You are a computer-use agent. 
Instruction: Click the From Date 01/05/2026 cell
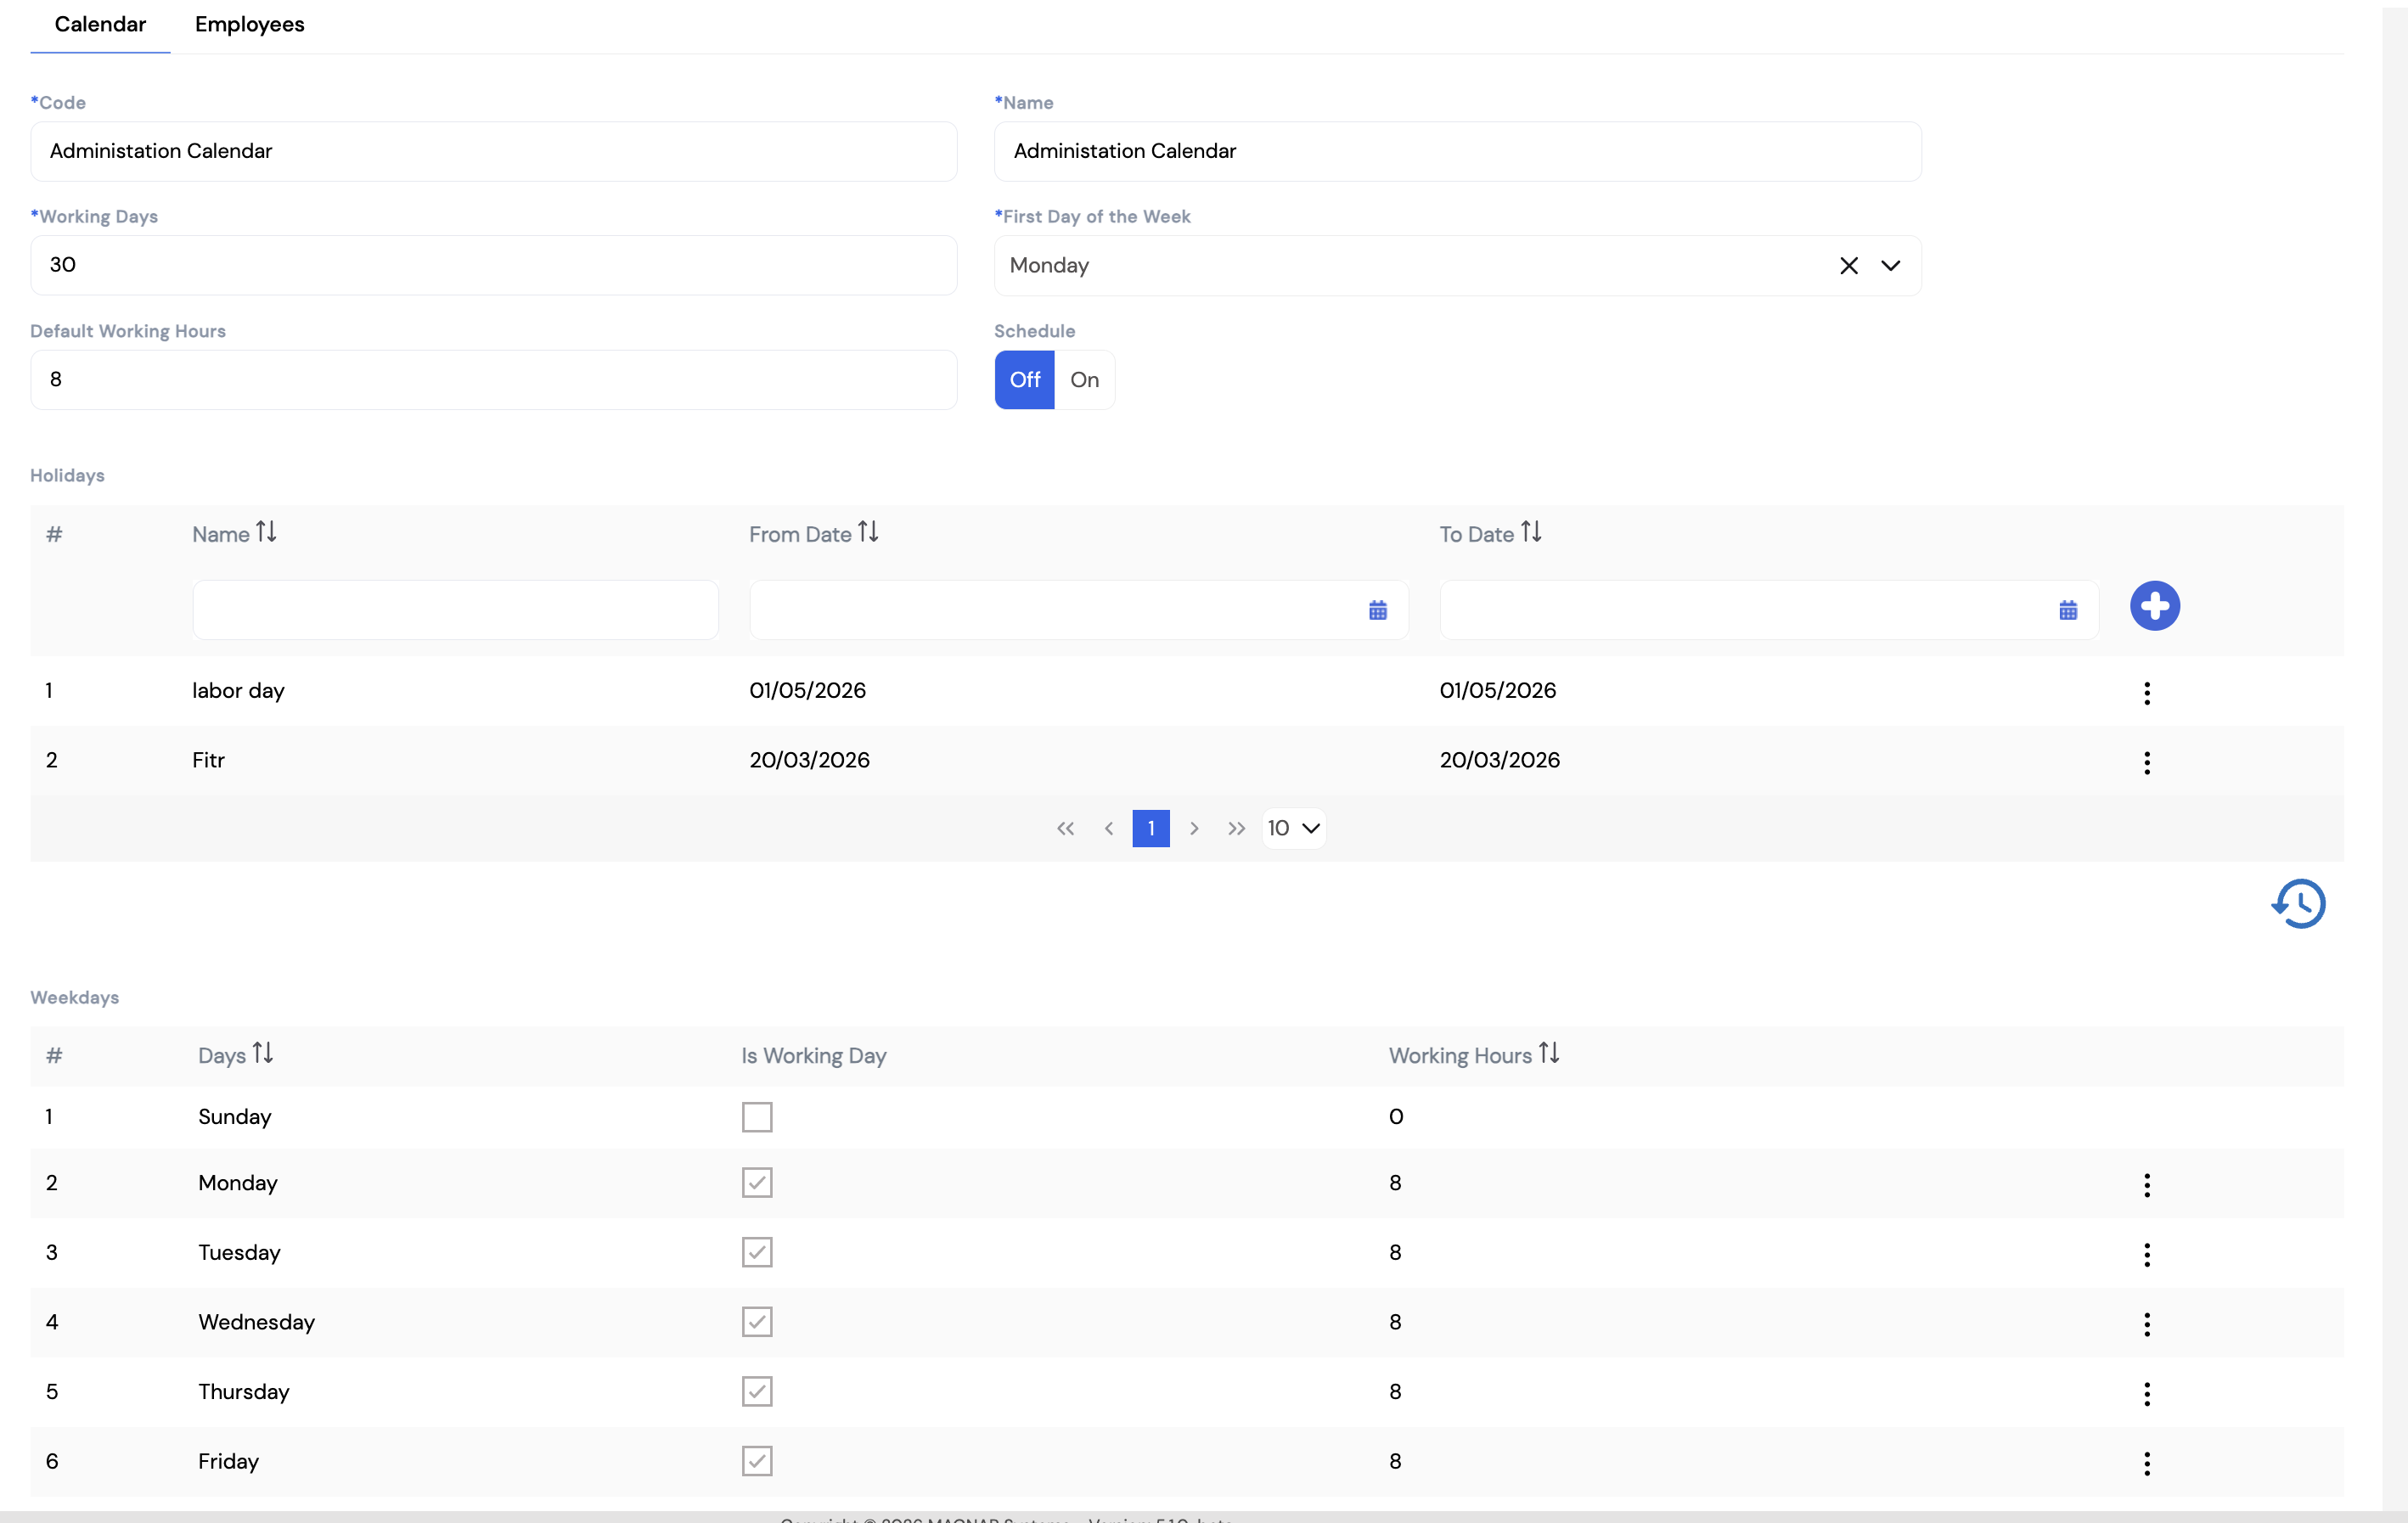coord(807,690)
